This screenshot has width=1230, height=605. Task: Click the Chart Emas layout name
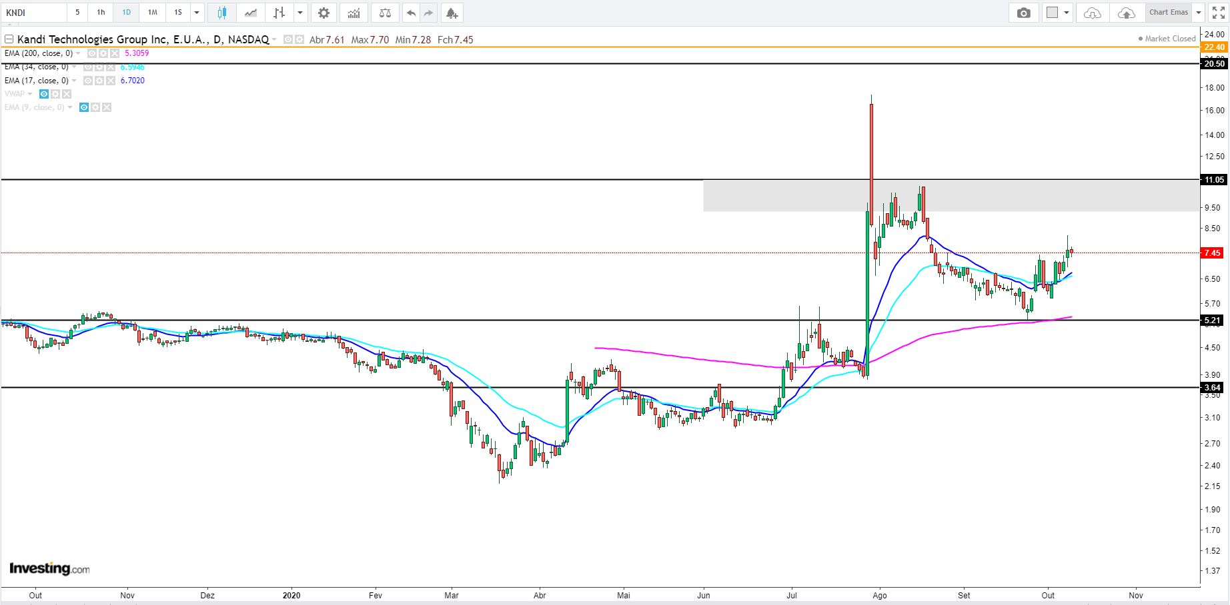tap(1169, 13)
